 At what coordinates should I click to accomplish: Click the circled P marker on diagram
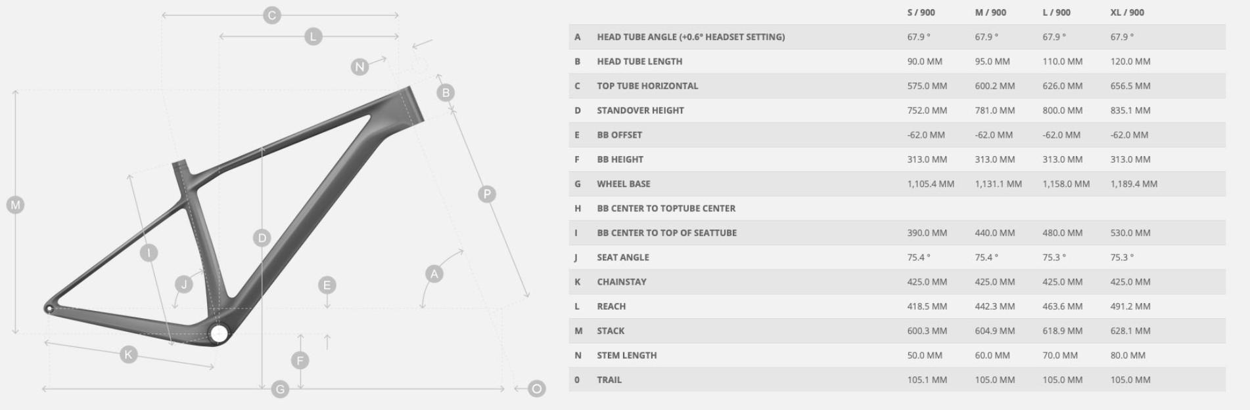[486, 194]
